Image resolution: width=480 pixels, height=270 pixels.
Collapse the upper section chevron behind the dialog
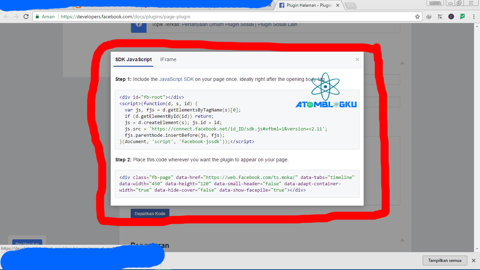402,64
